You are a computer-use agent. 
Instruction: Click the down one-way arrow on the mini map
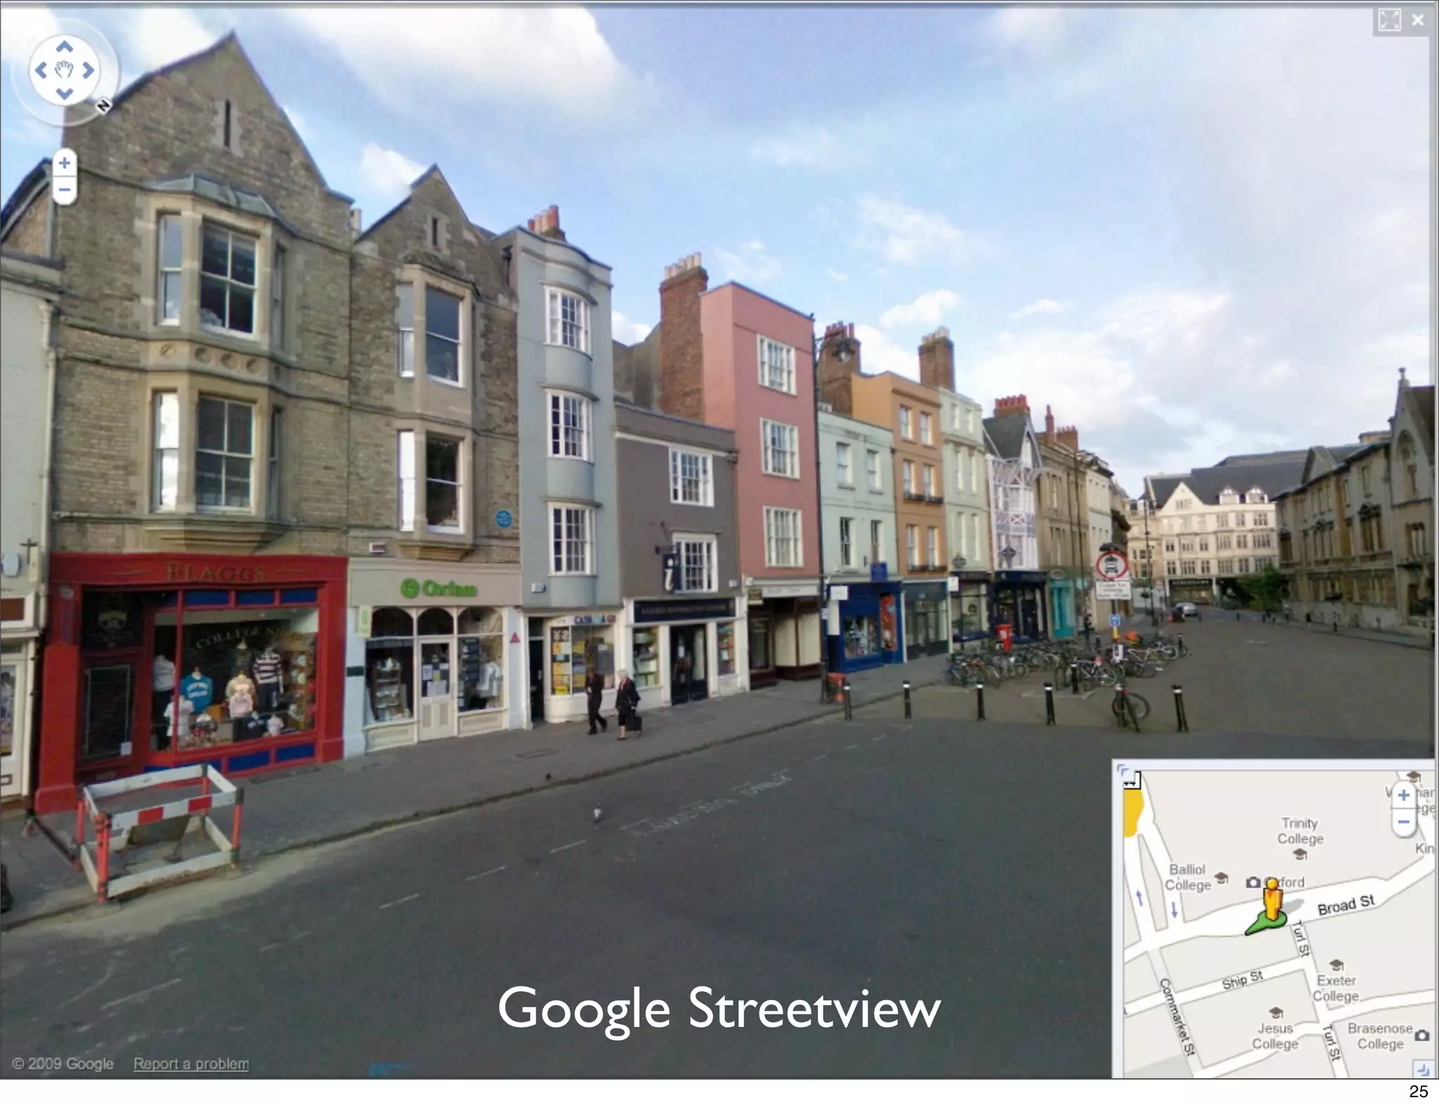coord(1173,910)
